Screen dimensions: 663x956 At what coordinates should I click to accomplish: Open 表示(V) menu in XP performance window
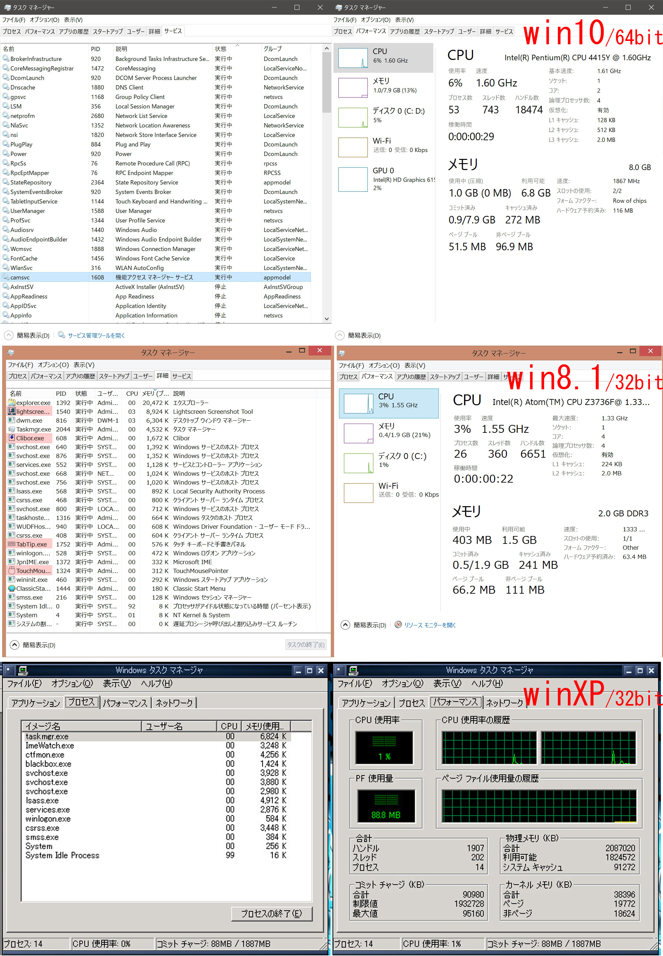click(447, 684)
